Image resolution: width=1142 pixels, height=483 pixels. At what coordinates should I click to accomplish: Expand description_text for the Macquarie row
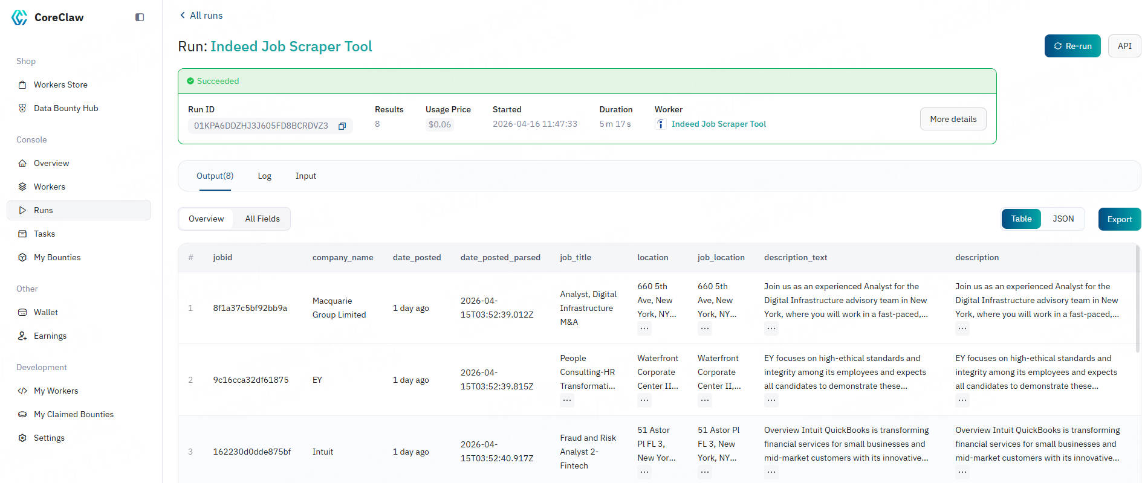tap(771, 328)
